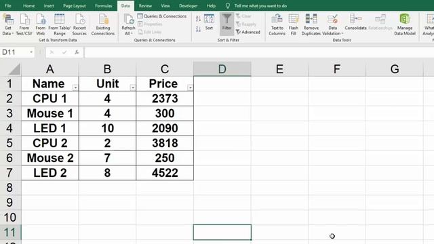The width and height of the screenshot is (434, 244).
Task: Open Manage Data Model
Action: click(405, 25)
